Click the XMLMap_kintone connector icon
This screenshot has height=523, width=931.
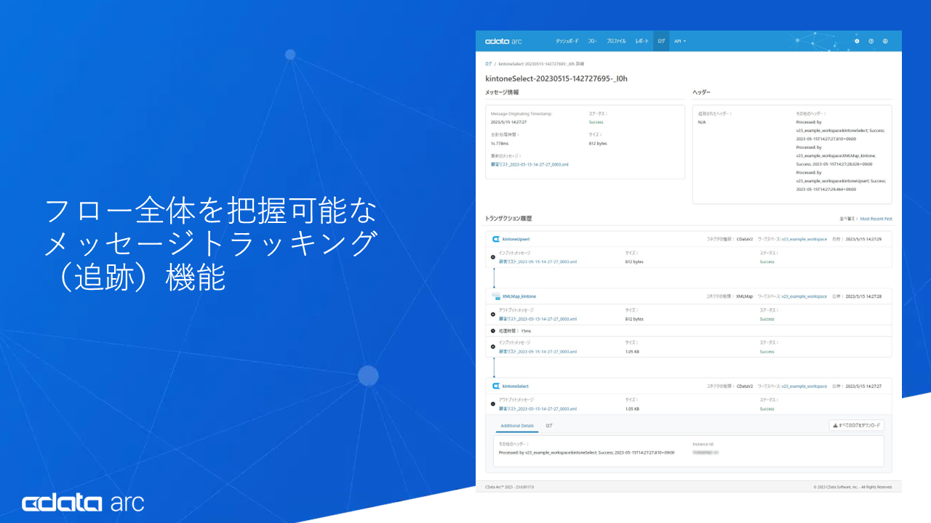pos(495,296)
